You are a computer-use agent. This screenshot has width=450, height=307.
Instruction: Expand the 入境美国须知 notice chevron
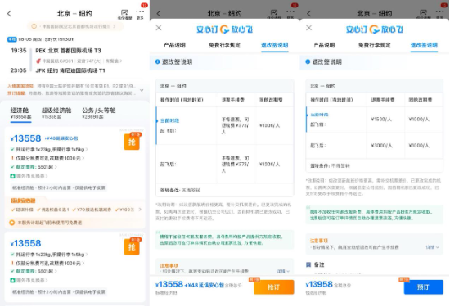point(142,90)
